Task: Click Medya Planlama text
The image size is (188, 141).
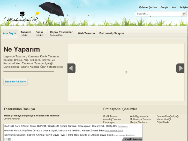Action: pos(139,122)
